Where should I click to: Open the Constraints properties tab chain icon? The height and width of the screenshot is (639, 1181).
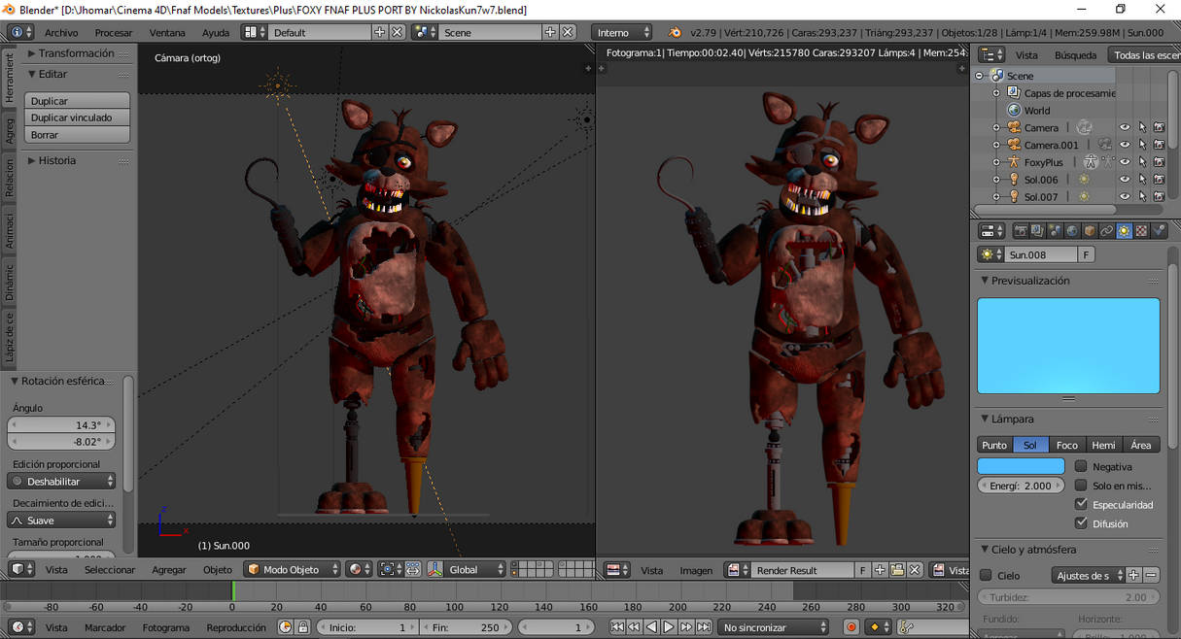point(1107,231)
